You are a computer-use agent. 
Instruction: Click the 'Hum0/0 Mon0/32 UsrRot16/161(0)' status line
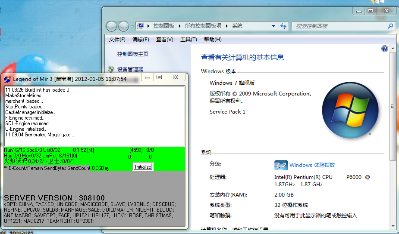click(41, 156)
